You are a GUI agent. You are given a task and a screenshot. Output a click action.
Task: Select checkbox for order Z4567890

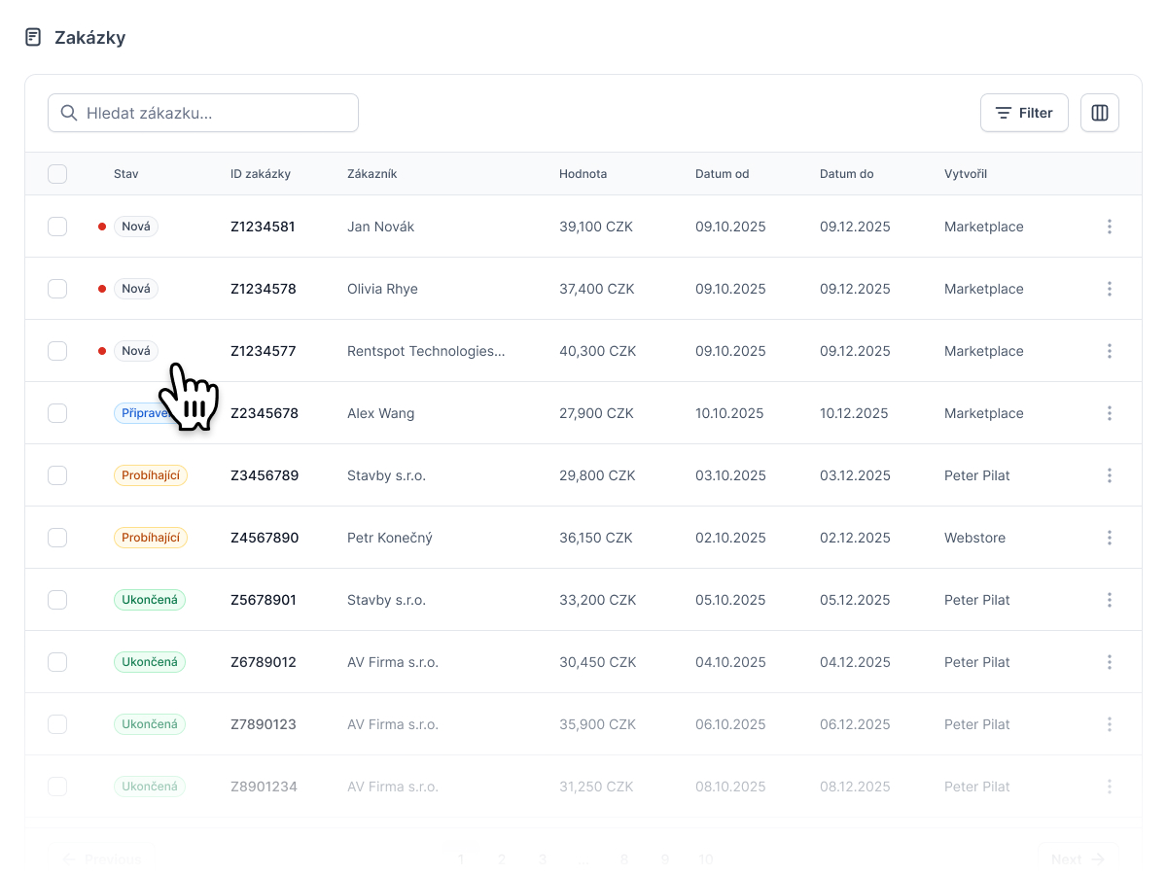coord(57,538)
